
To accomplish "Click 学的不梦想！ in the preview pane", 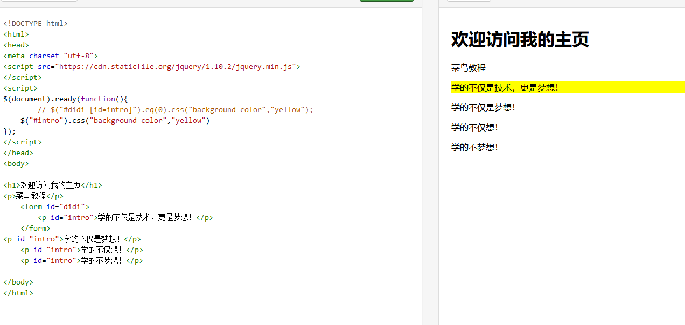I will pyautogui.click(x=475, y=147).
